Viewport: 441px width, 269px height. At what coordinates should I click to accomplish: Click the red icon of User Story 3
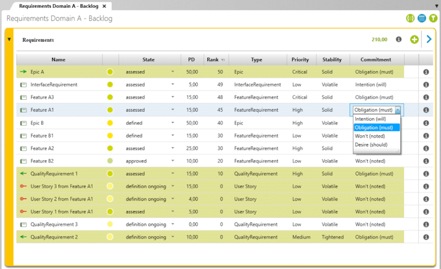(23, 187)
